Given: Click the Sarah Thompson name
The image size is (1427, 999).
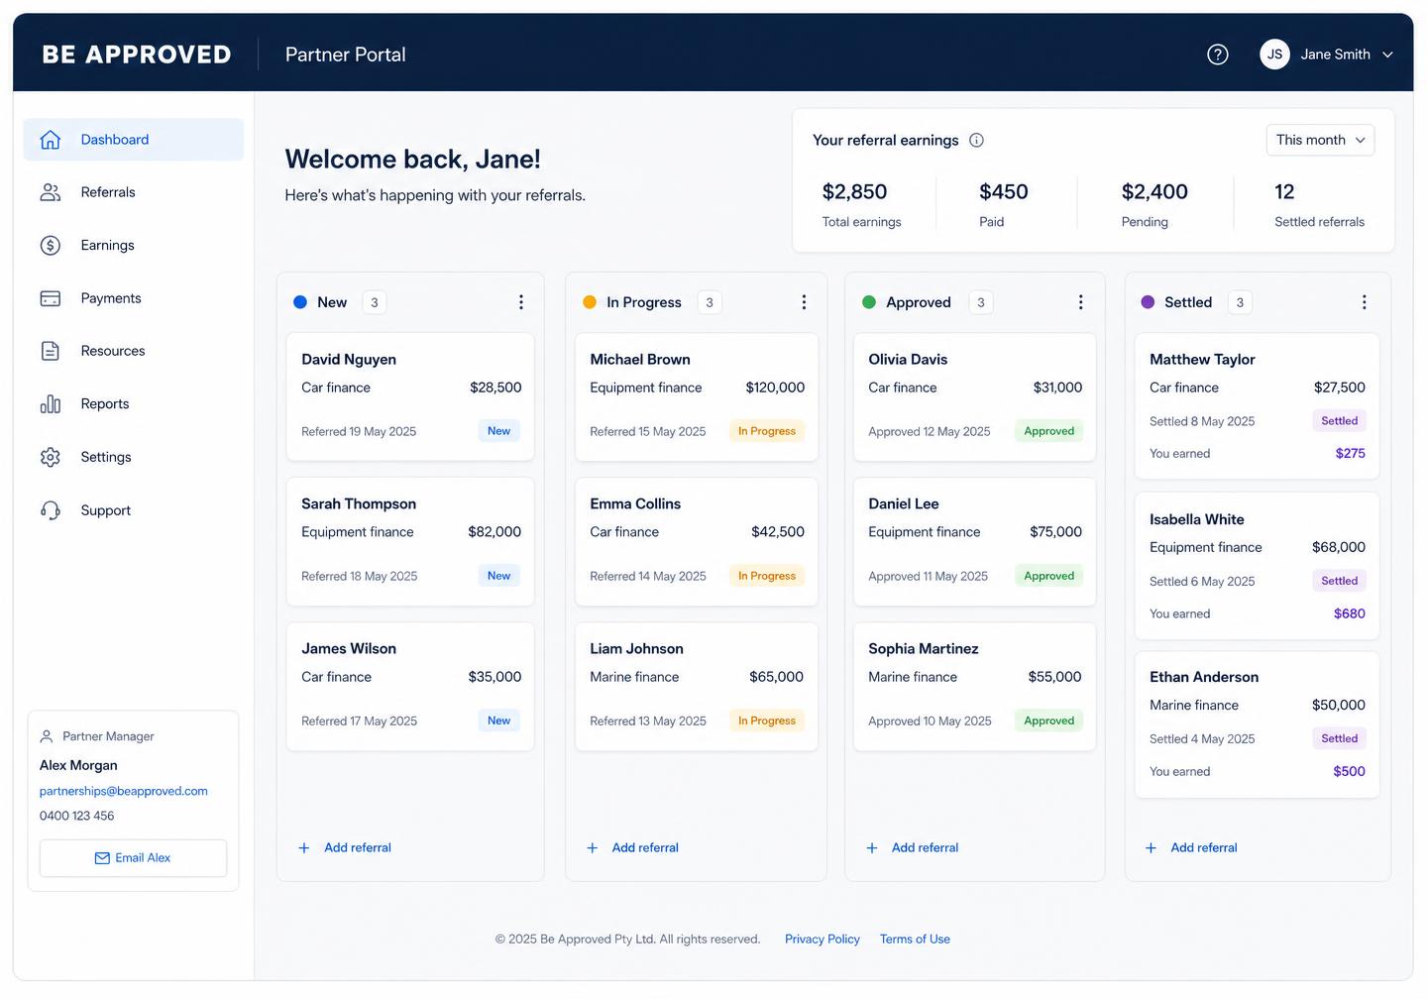Looking at the screenshot, I should click(359, 504).
